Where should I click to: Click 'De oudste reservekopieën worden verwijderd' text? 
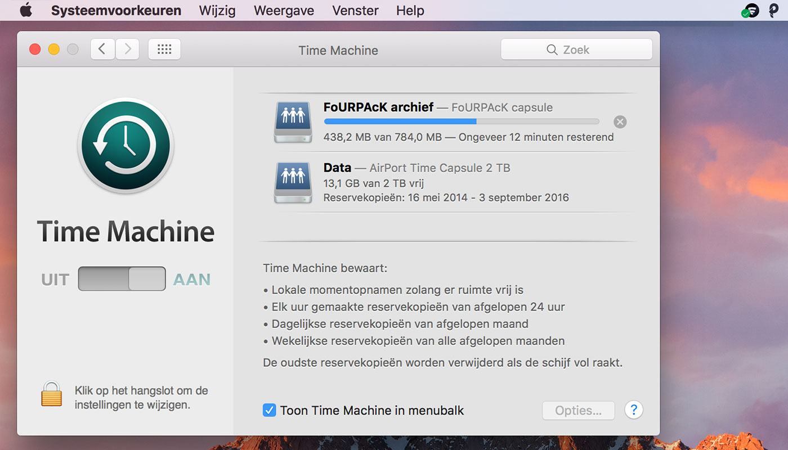click(x=443, y=363)
